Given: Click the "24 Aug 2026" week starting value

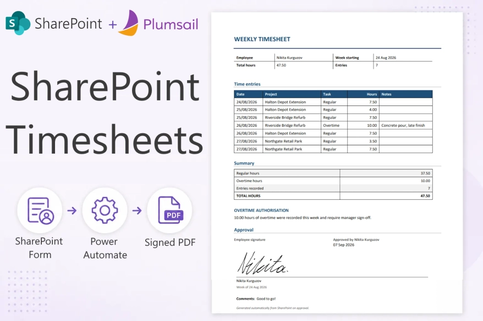Looking at the screenshot, I should 386,58.
